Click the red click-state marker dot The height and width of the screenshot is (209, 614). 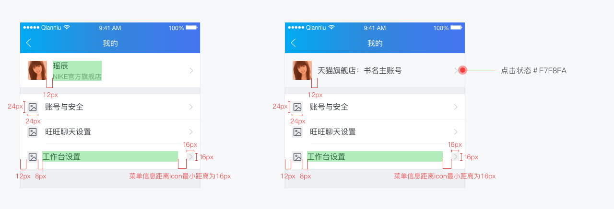462,70
